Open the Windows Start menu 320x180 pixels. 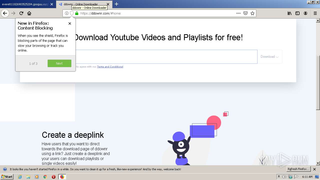[x=7, y=176]
